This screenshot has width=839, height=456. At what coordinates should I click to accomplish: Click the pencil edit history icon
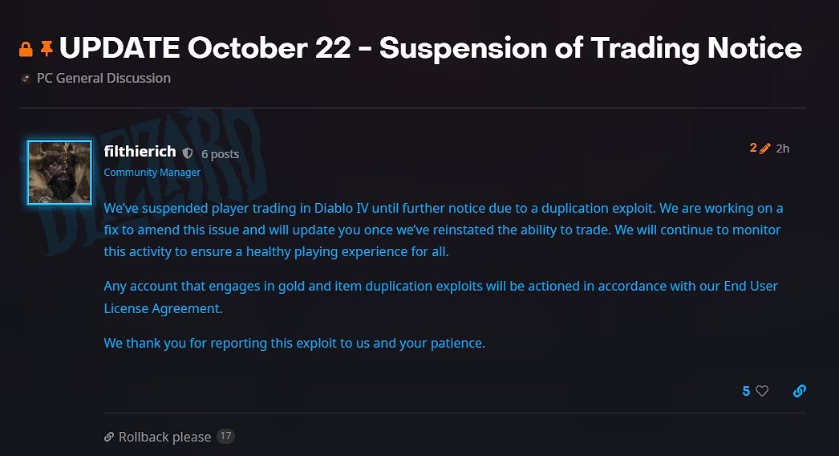(x=764, y=149)
